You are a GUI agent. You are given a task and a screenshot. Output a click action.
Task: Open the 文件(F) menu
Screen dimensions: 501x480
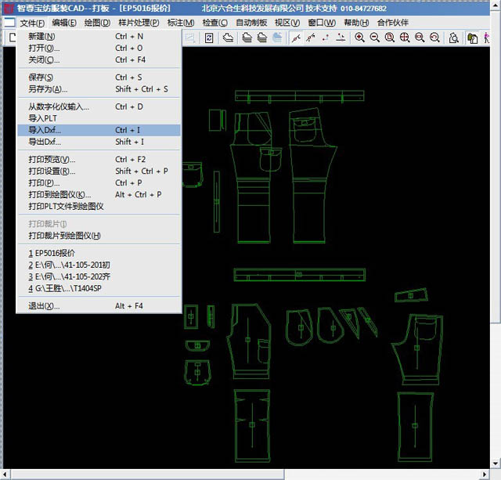coord(32,23)
